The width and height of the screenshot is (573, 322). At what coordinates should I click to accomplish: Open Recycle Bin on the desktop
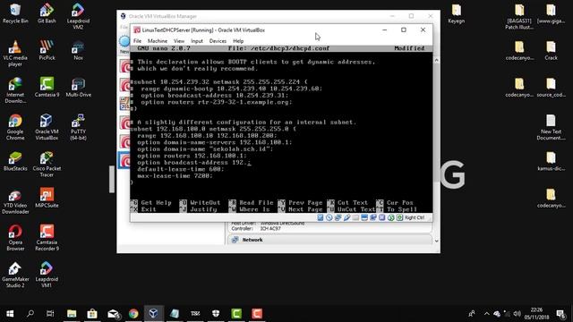click(15, 13)
